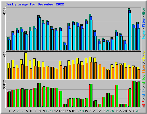This screenshot has width=147, height=114.
Task: Click green weekend day label 24
Action: pos(108,111)
